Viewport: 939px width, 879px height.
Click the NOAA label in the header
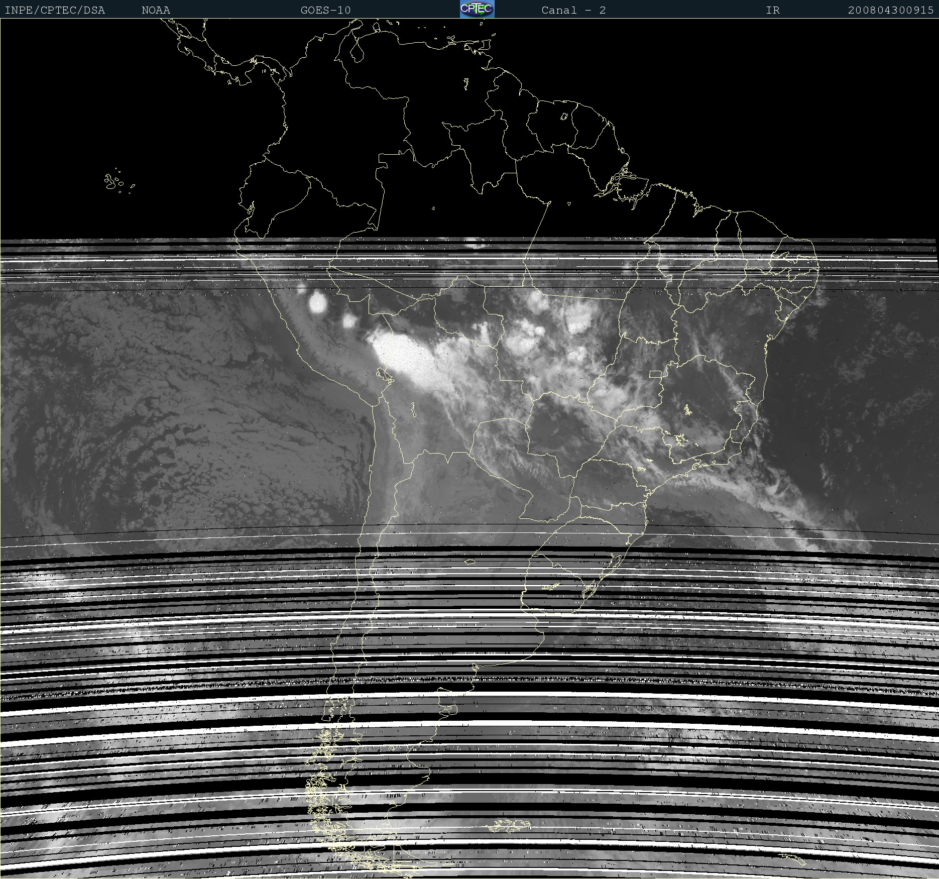pyautogui.click(x=156, y=10)
